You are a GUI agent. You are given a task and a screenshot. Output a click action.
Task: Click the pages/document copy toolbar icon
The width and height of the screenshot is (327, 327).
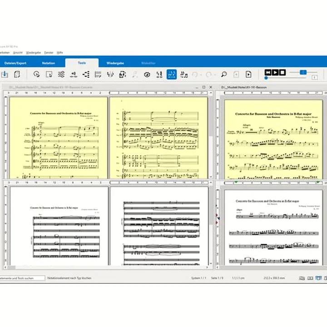coord(17,74)
